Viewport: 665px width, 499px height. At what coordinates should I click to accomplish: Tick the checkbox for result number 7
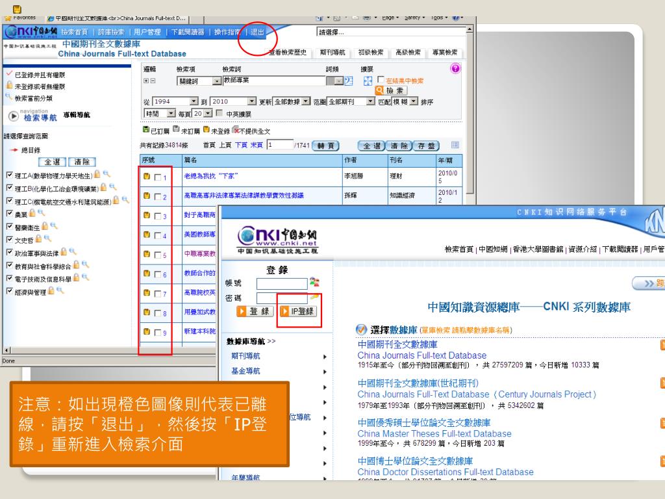[158, 294]
